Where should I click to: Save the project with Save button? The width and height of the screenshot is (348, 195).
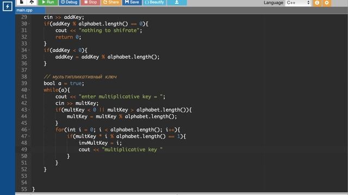[x=132, y=2]
